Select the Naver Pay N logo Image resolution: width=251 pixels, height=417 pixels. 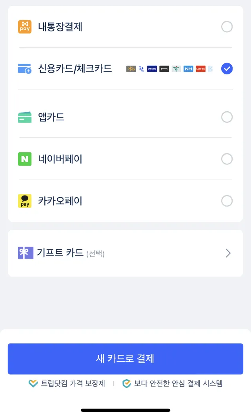[24, 159]
